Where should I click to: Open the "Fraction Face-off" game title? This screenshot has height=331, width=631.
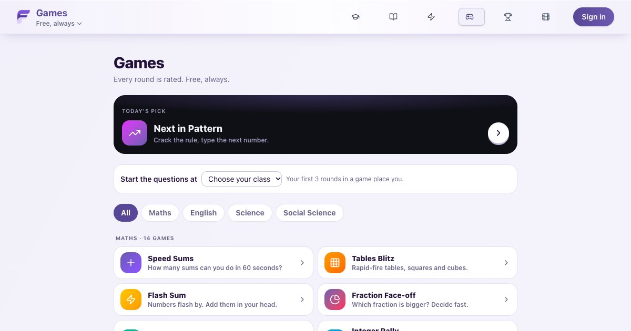tap(384, 295)
